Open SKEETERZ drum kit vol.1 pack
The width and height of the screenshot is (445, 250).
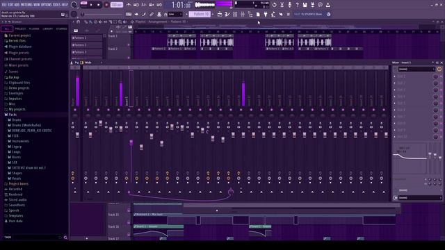coord(29,168)
